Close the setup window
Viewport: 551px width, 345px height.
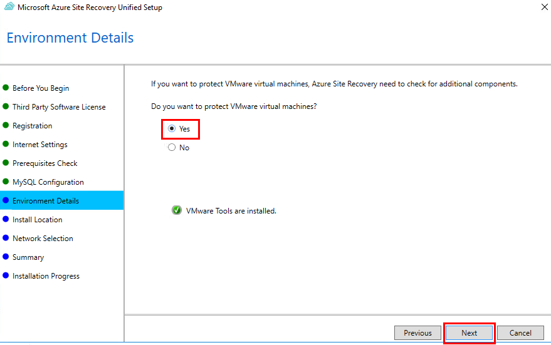coord(544,7)
